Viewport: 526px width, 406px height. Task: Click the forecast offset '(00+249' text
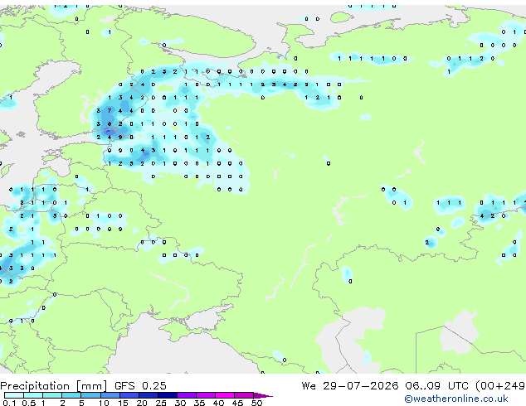[500, 386]
